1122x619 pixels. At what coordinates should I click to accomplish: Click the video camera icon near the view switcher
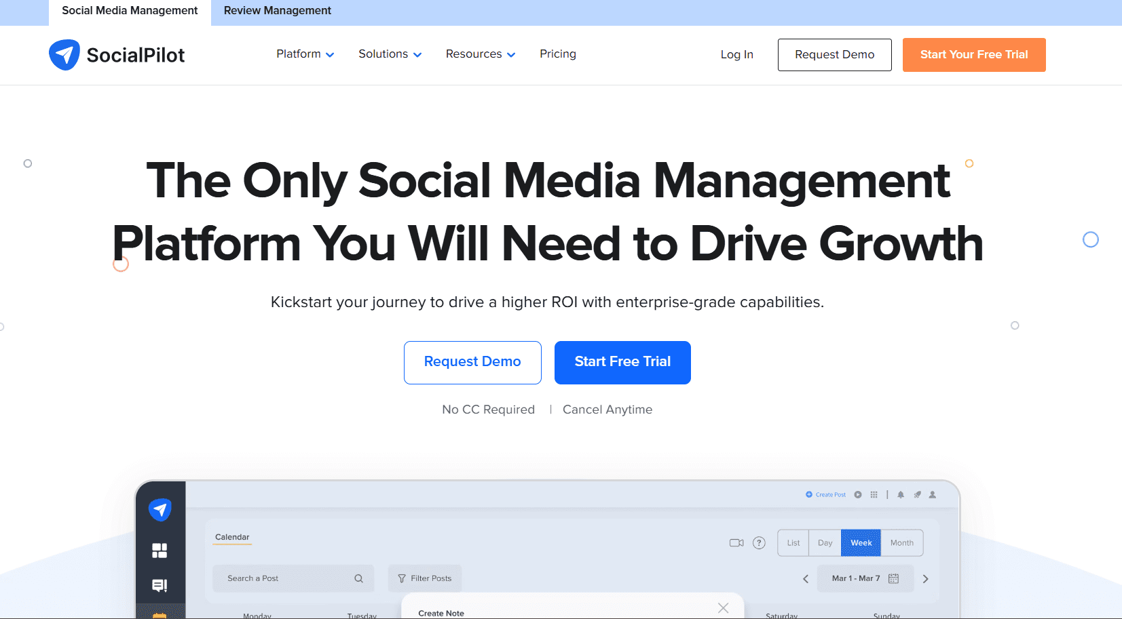tap(736, 542)
